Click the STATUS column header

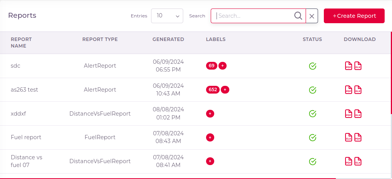coord(312,39)
